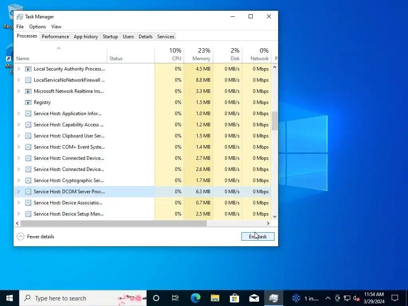Select the second Service Host: Connected Device row
This screenshot has width=408, height=306.
click(142, 169)
